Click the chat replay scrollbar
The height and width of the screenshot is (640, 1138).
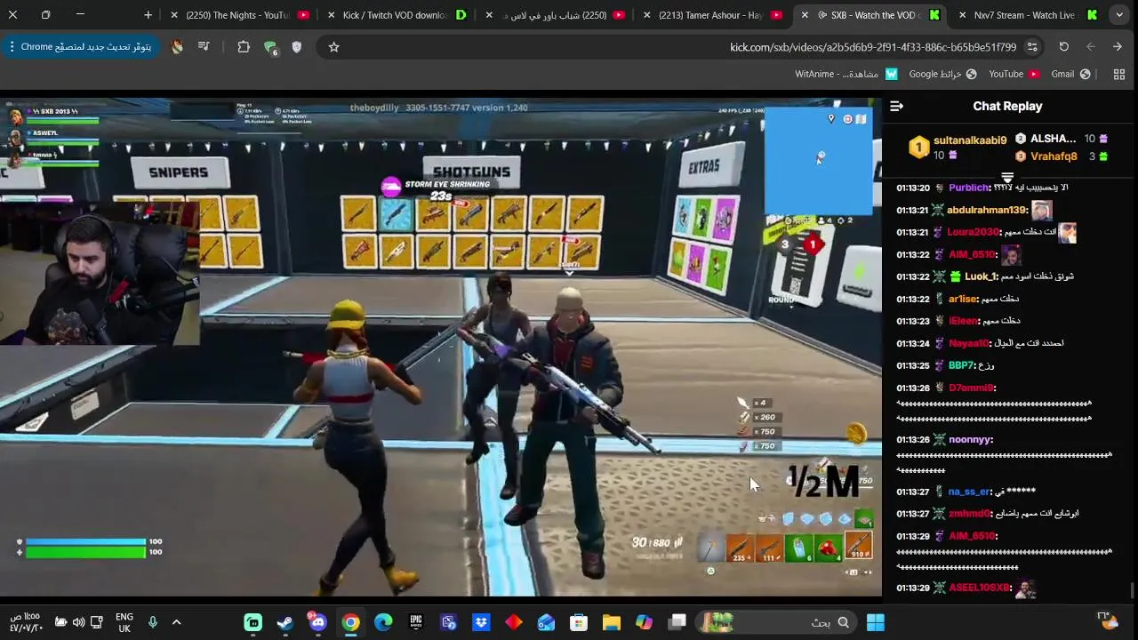[1132, 590]
